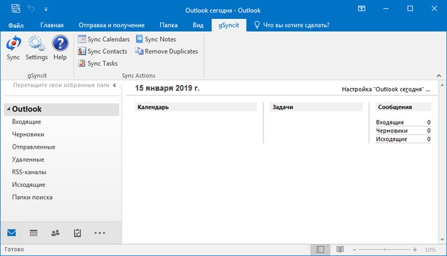Viewport: 447px width, 256px height.
Task: Switch to Calendar view icon
Action: click(34, 233)
